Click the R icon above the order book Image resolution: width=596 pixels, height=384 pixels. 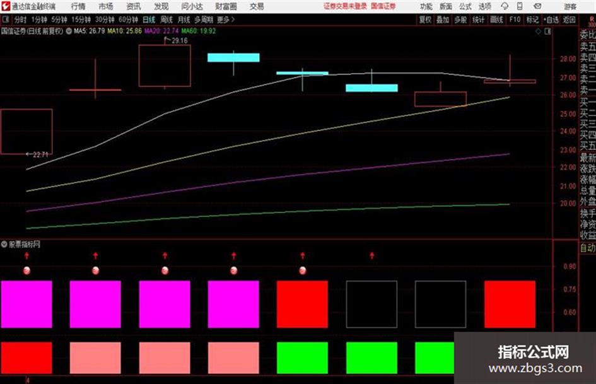(x=592, y=20)
